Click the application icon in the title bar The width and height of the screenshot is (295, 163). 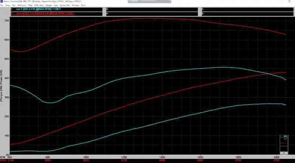click(1, 1)
